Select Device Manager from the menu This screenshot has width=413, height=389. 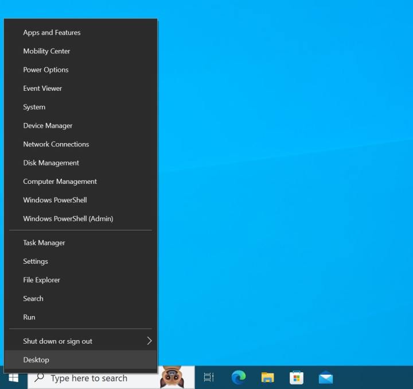click(48, 126)
